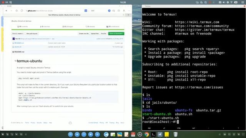246x138 pixels.
Task: Open the 0 releases link
Action: click(x=90, y=26)
